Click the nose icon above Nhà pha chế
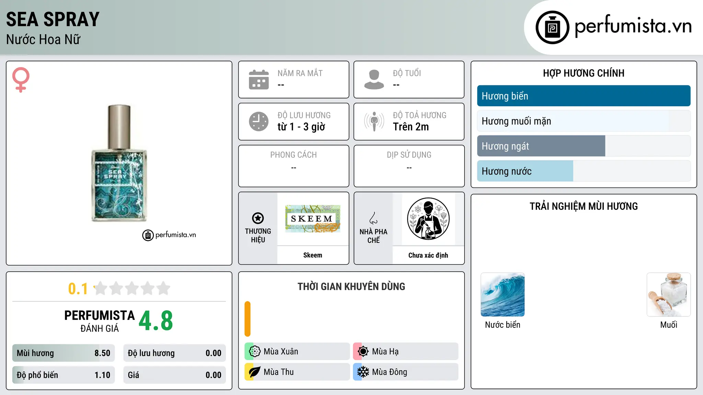 (x=373, y=218)
